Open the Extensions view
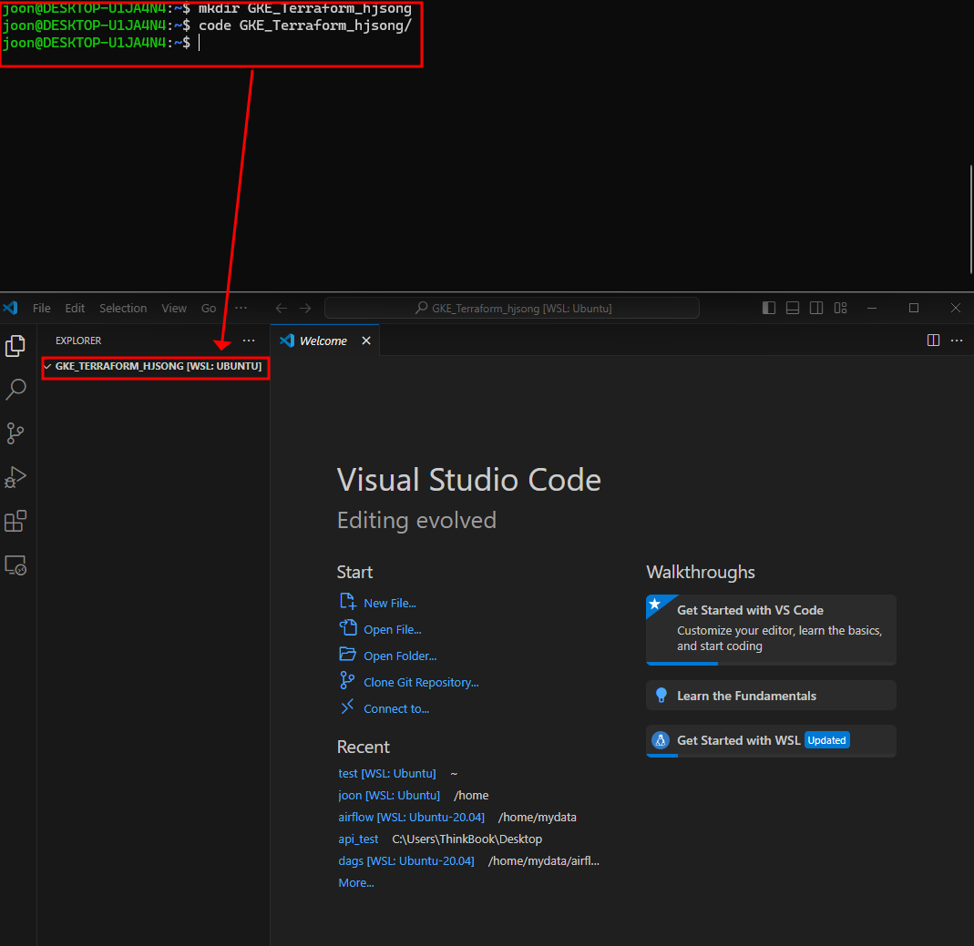Viewport: 974px width, 946px height. [x=15, y=522]
